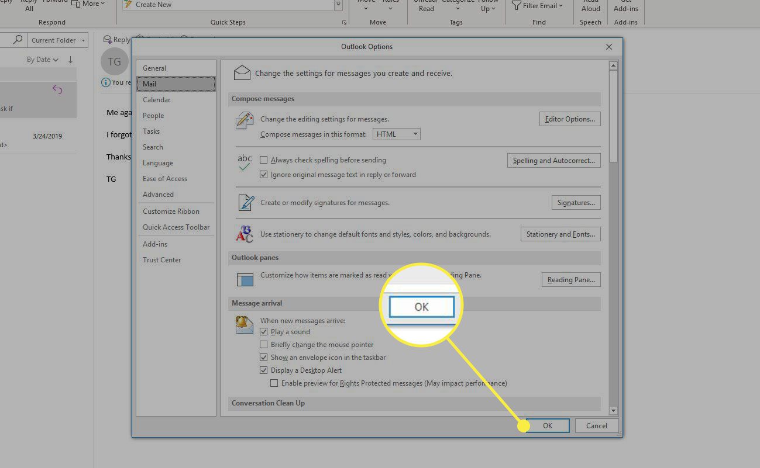The height and width of the screenshot is (468, 760).
Task: Click Cancel in Outlook Options dialog
Action: pos(596,426)
